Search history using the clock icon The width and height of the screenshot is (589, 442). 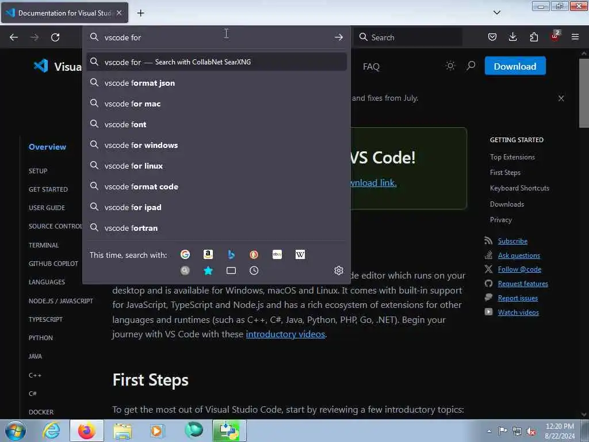[254, 270]
